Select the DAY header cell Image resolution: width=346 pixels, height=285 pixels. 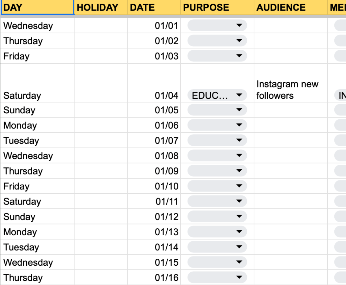tap(38, 8)
